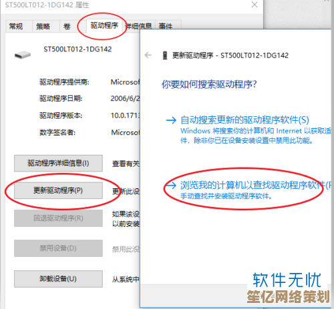The image size is (334, 309).
Task: Select the 驱动程序 tab
Action: [x=104, y=25]
